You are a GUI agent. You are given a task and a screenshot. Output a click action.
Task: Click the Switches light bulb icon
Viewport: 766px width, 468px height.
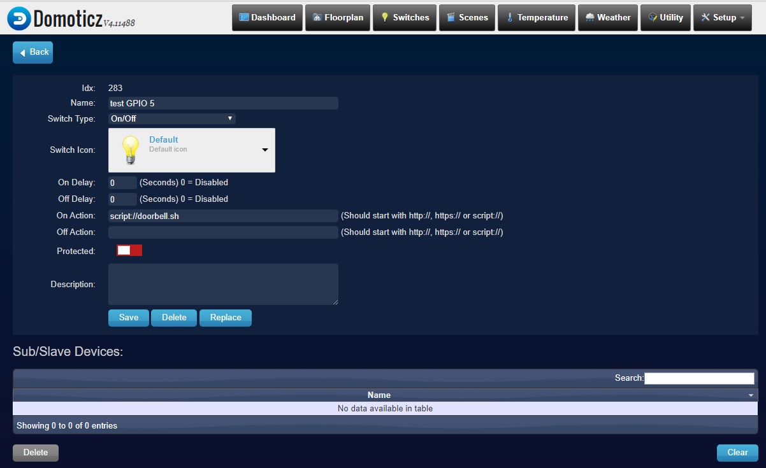point(384,18)
